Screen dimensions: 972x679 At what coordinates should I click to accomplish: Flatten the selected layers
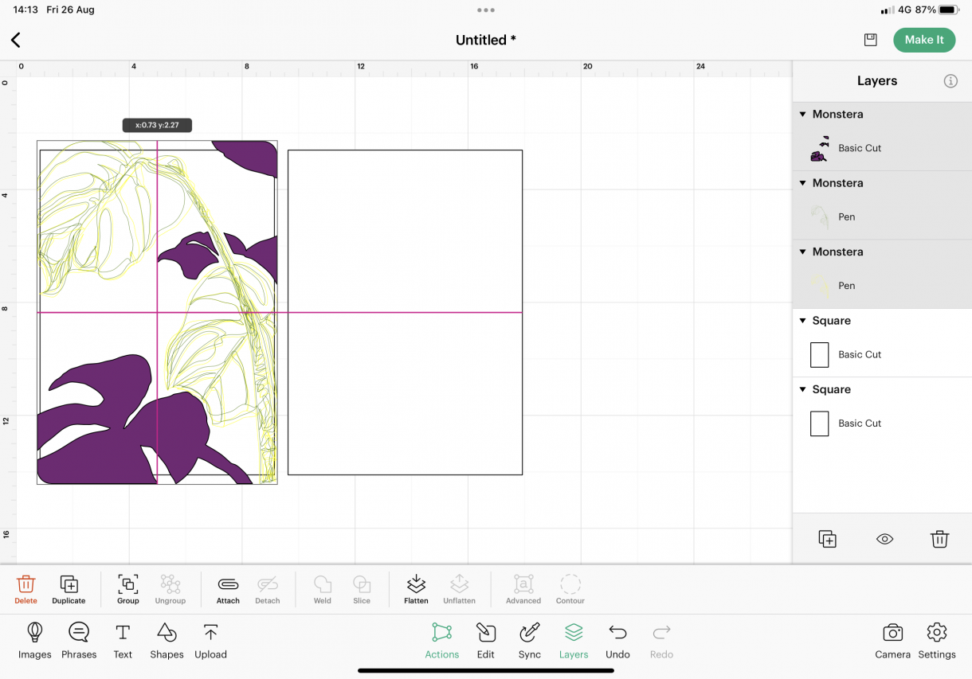pos(416,590)
